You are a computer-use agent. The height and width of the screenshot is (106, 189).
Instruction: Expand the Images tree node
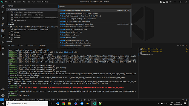9,32
